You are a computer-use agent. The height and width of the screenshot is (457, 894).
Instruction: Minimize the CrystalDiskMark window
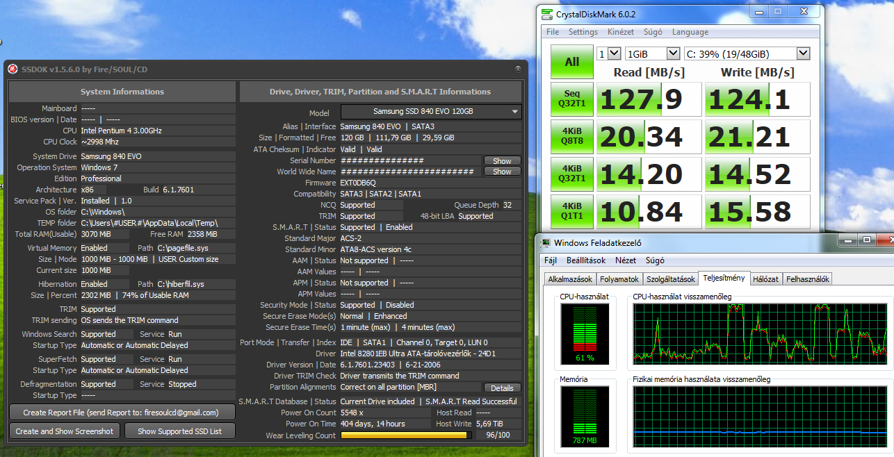tap(758, 12)
